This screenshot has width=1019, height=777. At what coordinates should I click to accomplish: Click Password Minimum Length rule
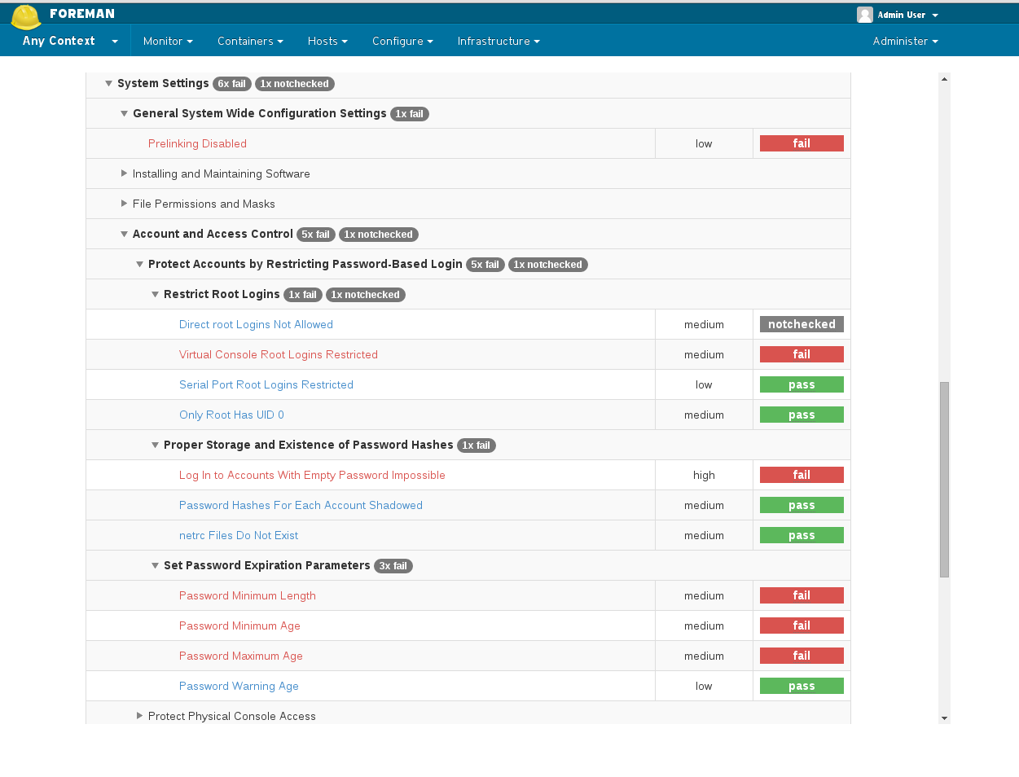(x=248, y=595)
